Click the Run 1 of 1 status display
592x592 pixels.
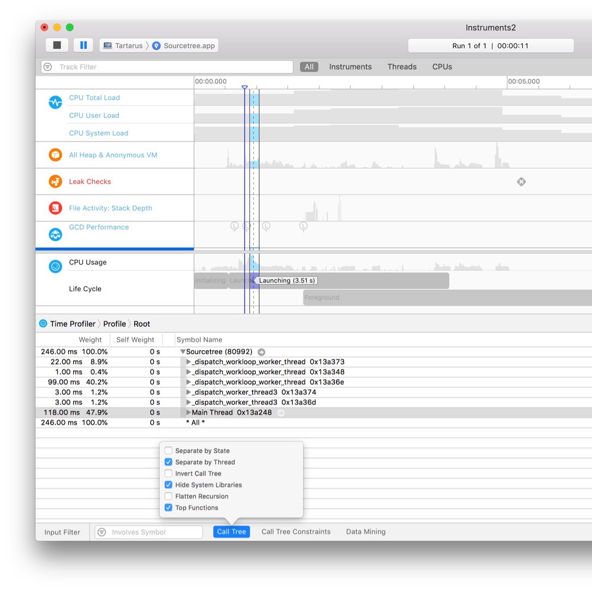[x=491, y=46]
